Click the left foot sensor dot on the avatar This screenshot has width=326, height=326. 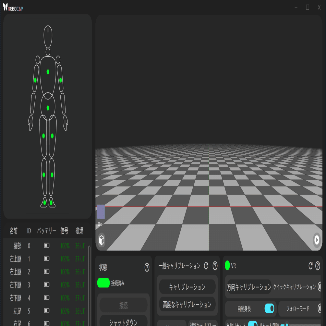(x=44, y=202)
